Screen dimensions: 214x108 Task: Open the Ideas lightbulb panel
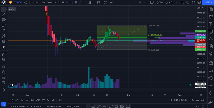coord(211,54)
